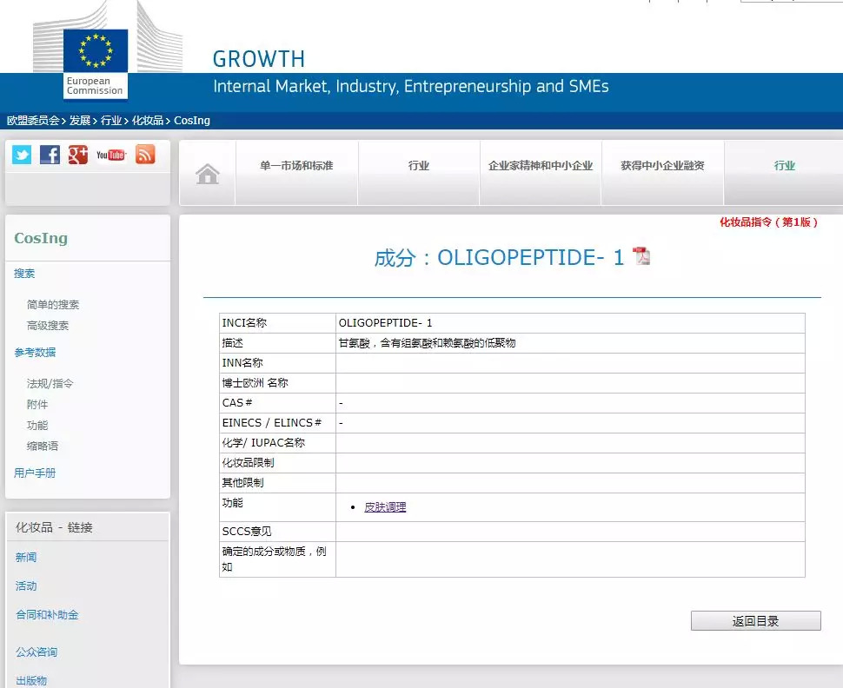Open 发展 breadcrumb link
This screenshot has height=688, width=843.
click(80, 121)
